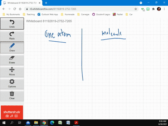Bookmark this page with the star icon
This screenshot has width=168, height=126.
click(x=135, y=9)
